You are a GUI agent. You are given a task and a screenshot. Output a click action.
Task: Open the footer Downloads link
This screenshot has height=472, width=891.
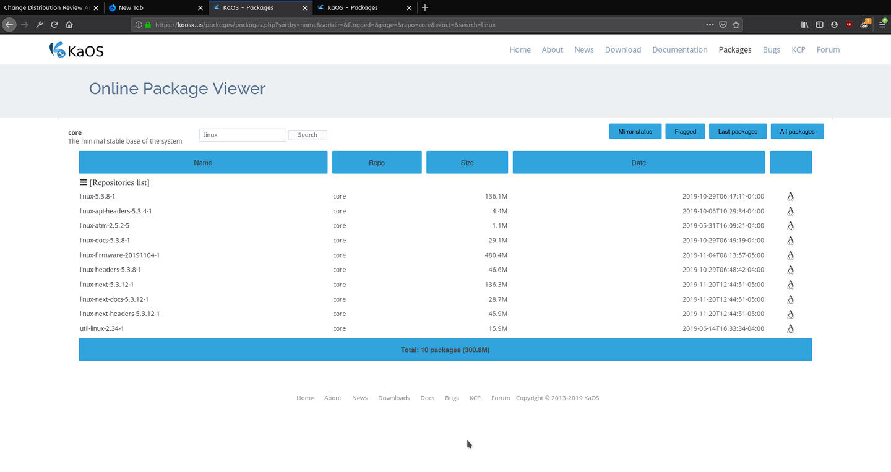[x=394, y=398]
